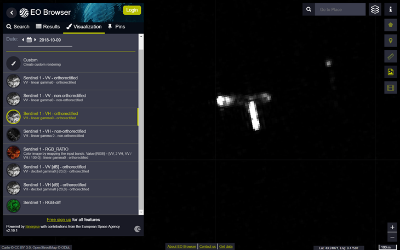Select the green Sentinel 1 - RGB-diff thumbnail

pos(13,206)
